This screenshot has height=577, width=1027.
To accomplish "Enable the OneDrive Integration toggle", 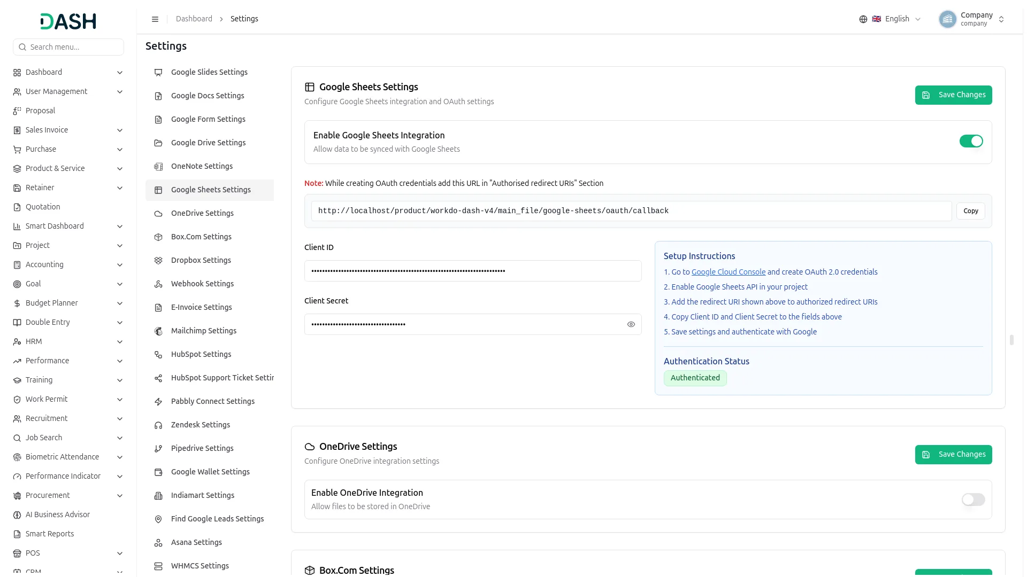I will coord(973,500).
